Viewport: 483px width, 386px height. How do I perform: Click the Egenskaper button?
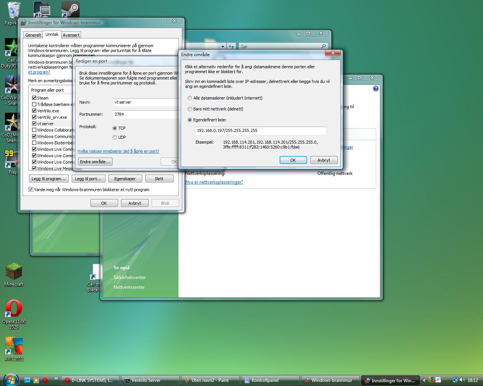pos(125,179)
